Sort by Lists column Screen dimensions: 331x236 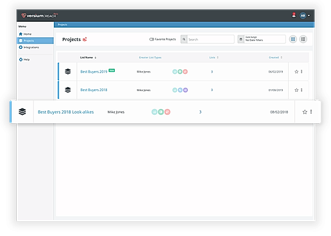click(214, 58)
